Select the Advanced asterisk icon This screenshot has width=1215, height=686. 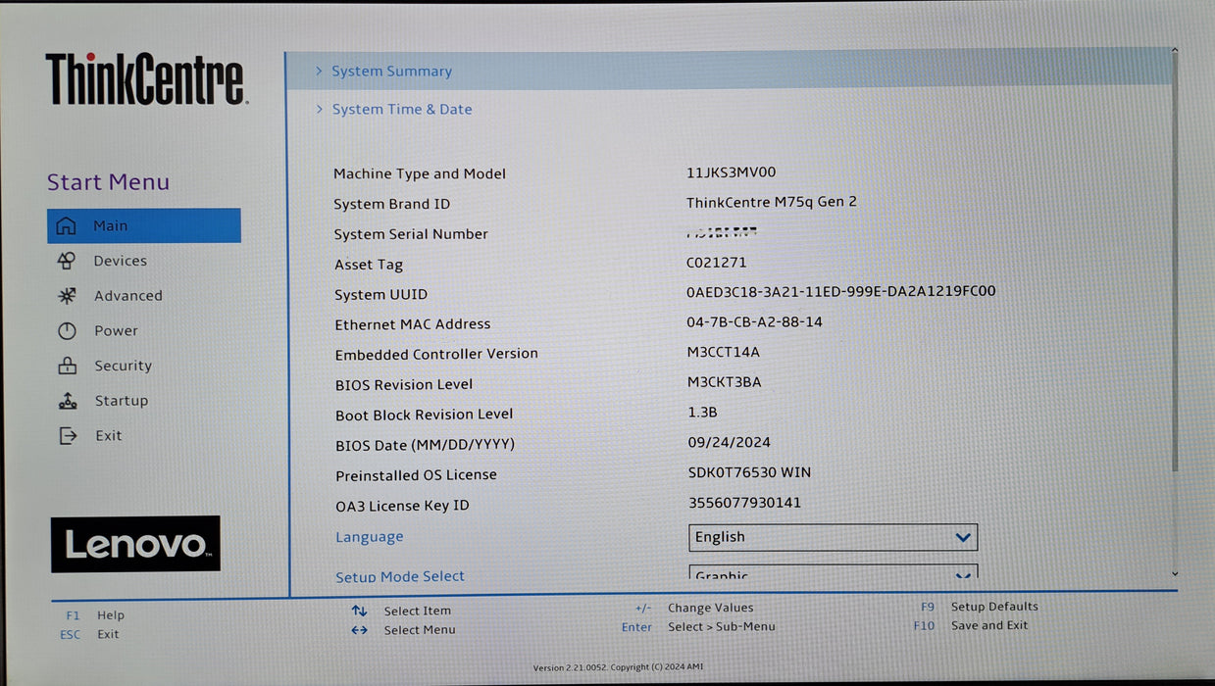point(67,296)
